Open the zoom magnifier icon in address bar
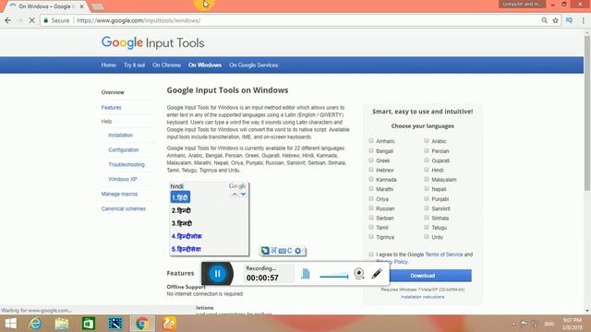591x332 pixels. click(x=544, y=20)
